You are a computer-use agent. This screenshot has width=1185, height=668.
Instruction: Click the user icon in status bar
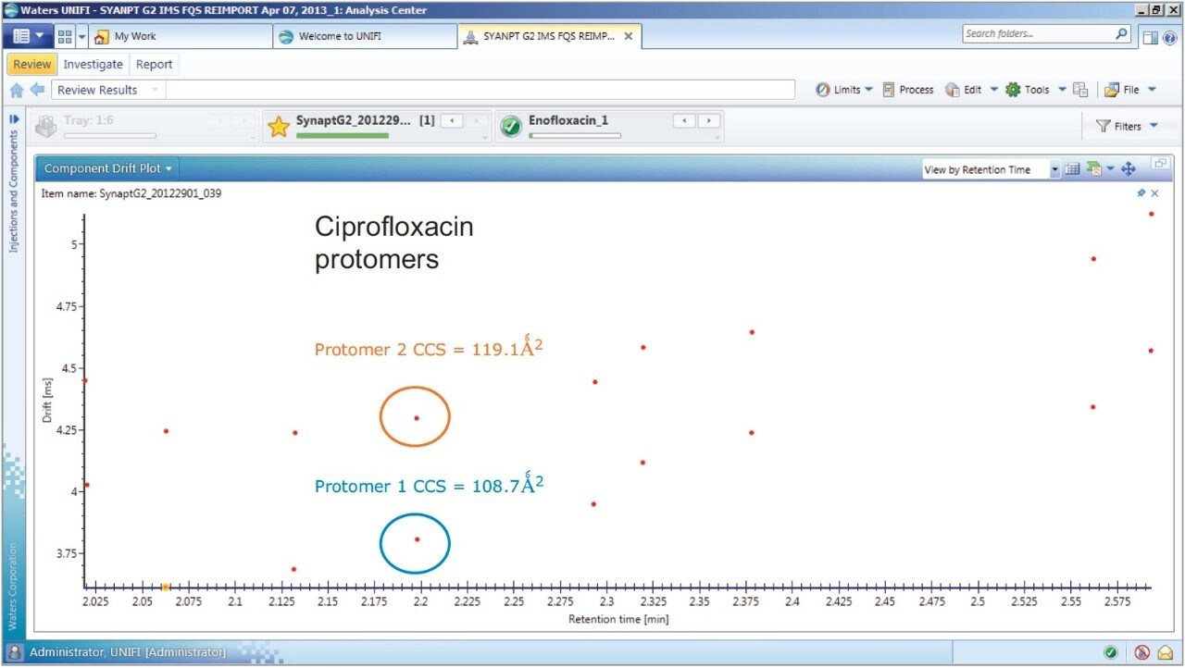(x=15, y=652)
